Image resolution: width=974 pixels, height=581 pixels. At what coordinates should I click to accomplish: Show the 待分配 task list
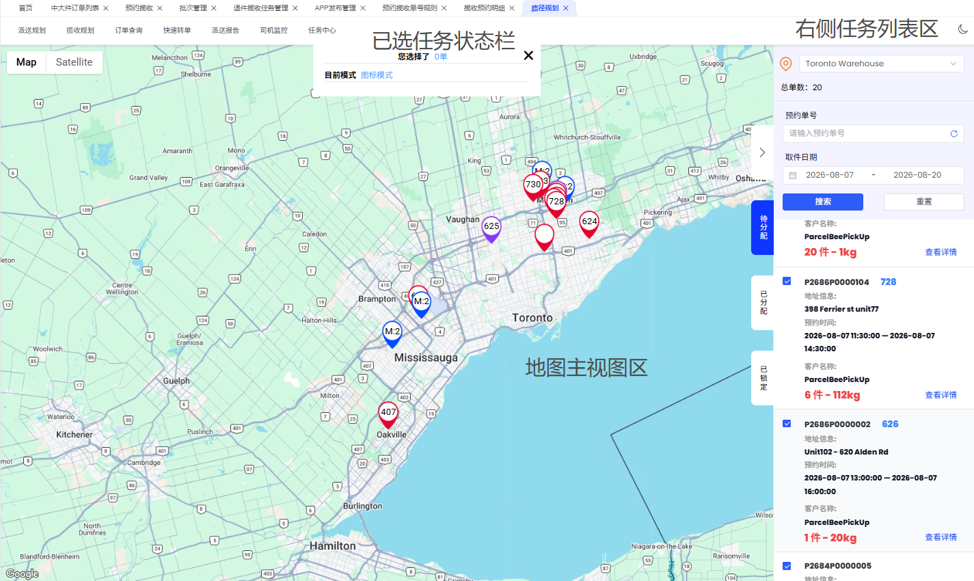pyautogui.click(x=763, y=228)
